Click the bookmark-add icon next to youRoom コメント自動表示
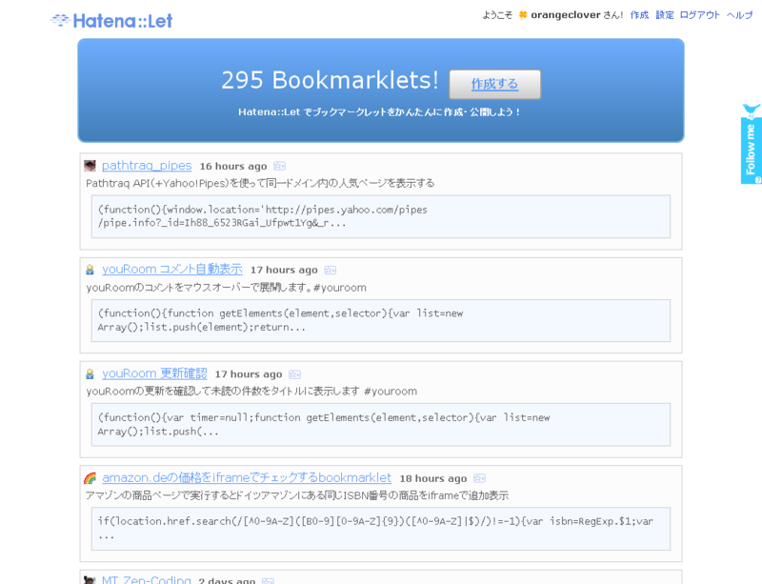This screenshot has height=584, width=762. [x=330, y=269]
